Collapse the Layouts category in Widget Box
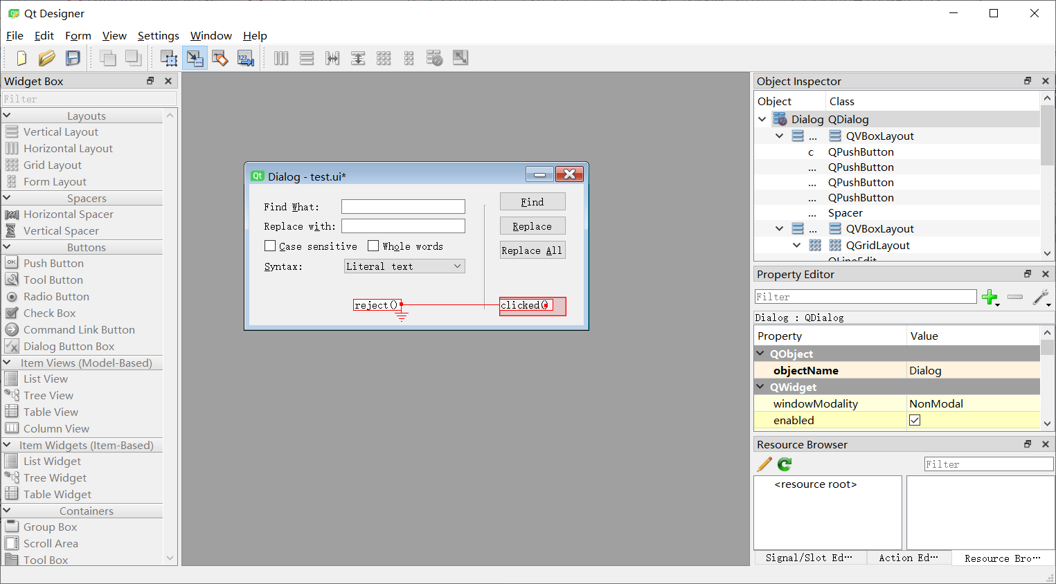Image resolution: width=1056 pixels, height=584 pixels. pyautogui.click(x=7, y=116)
